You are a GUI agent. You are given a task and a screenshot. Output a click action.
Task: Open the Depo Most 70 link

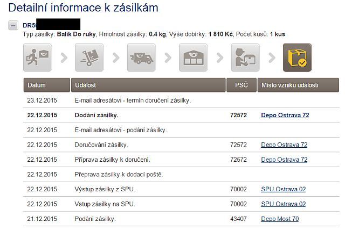[x=280, y=219]
